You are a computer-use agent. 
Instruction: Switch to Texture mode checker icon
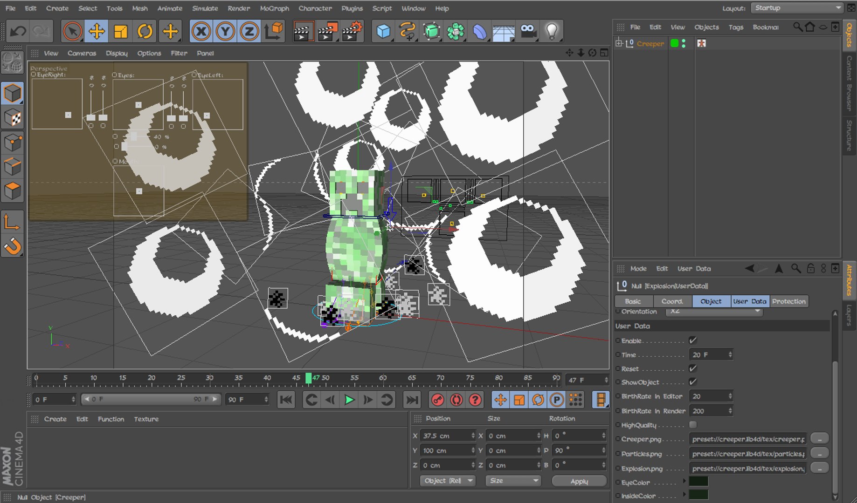tap(12, 118)
